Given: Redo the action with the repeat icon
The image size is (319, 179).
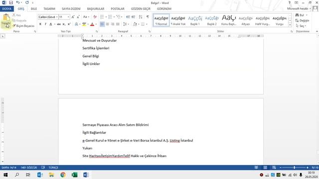Looking at the screenshot, I should tap(27, 2).
